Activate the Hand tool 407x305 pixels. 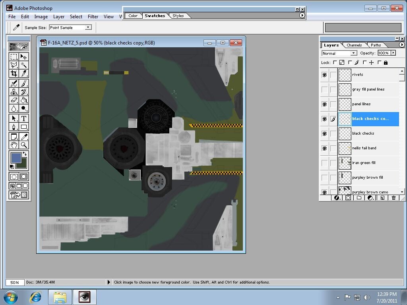14,145
